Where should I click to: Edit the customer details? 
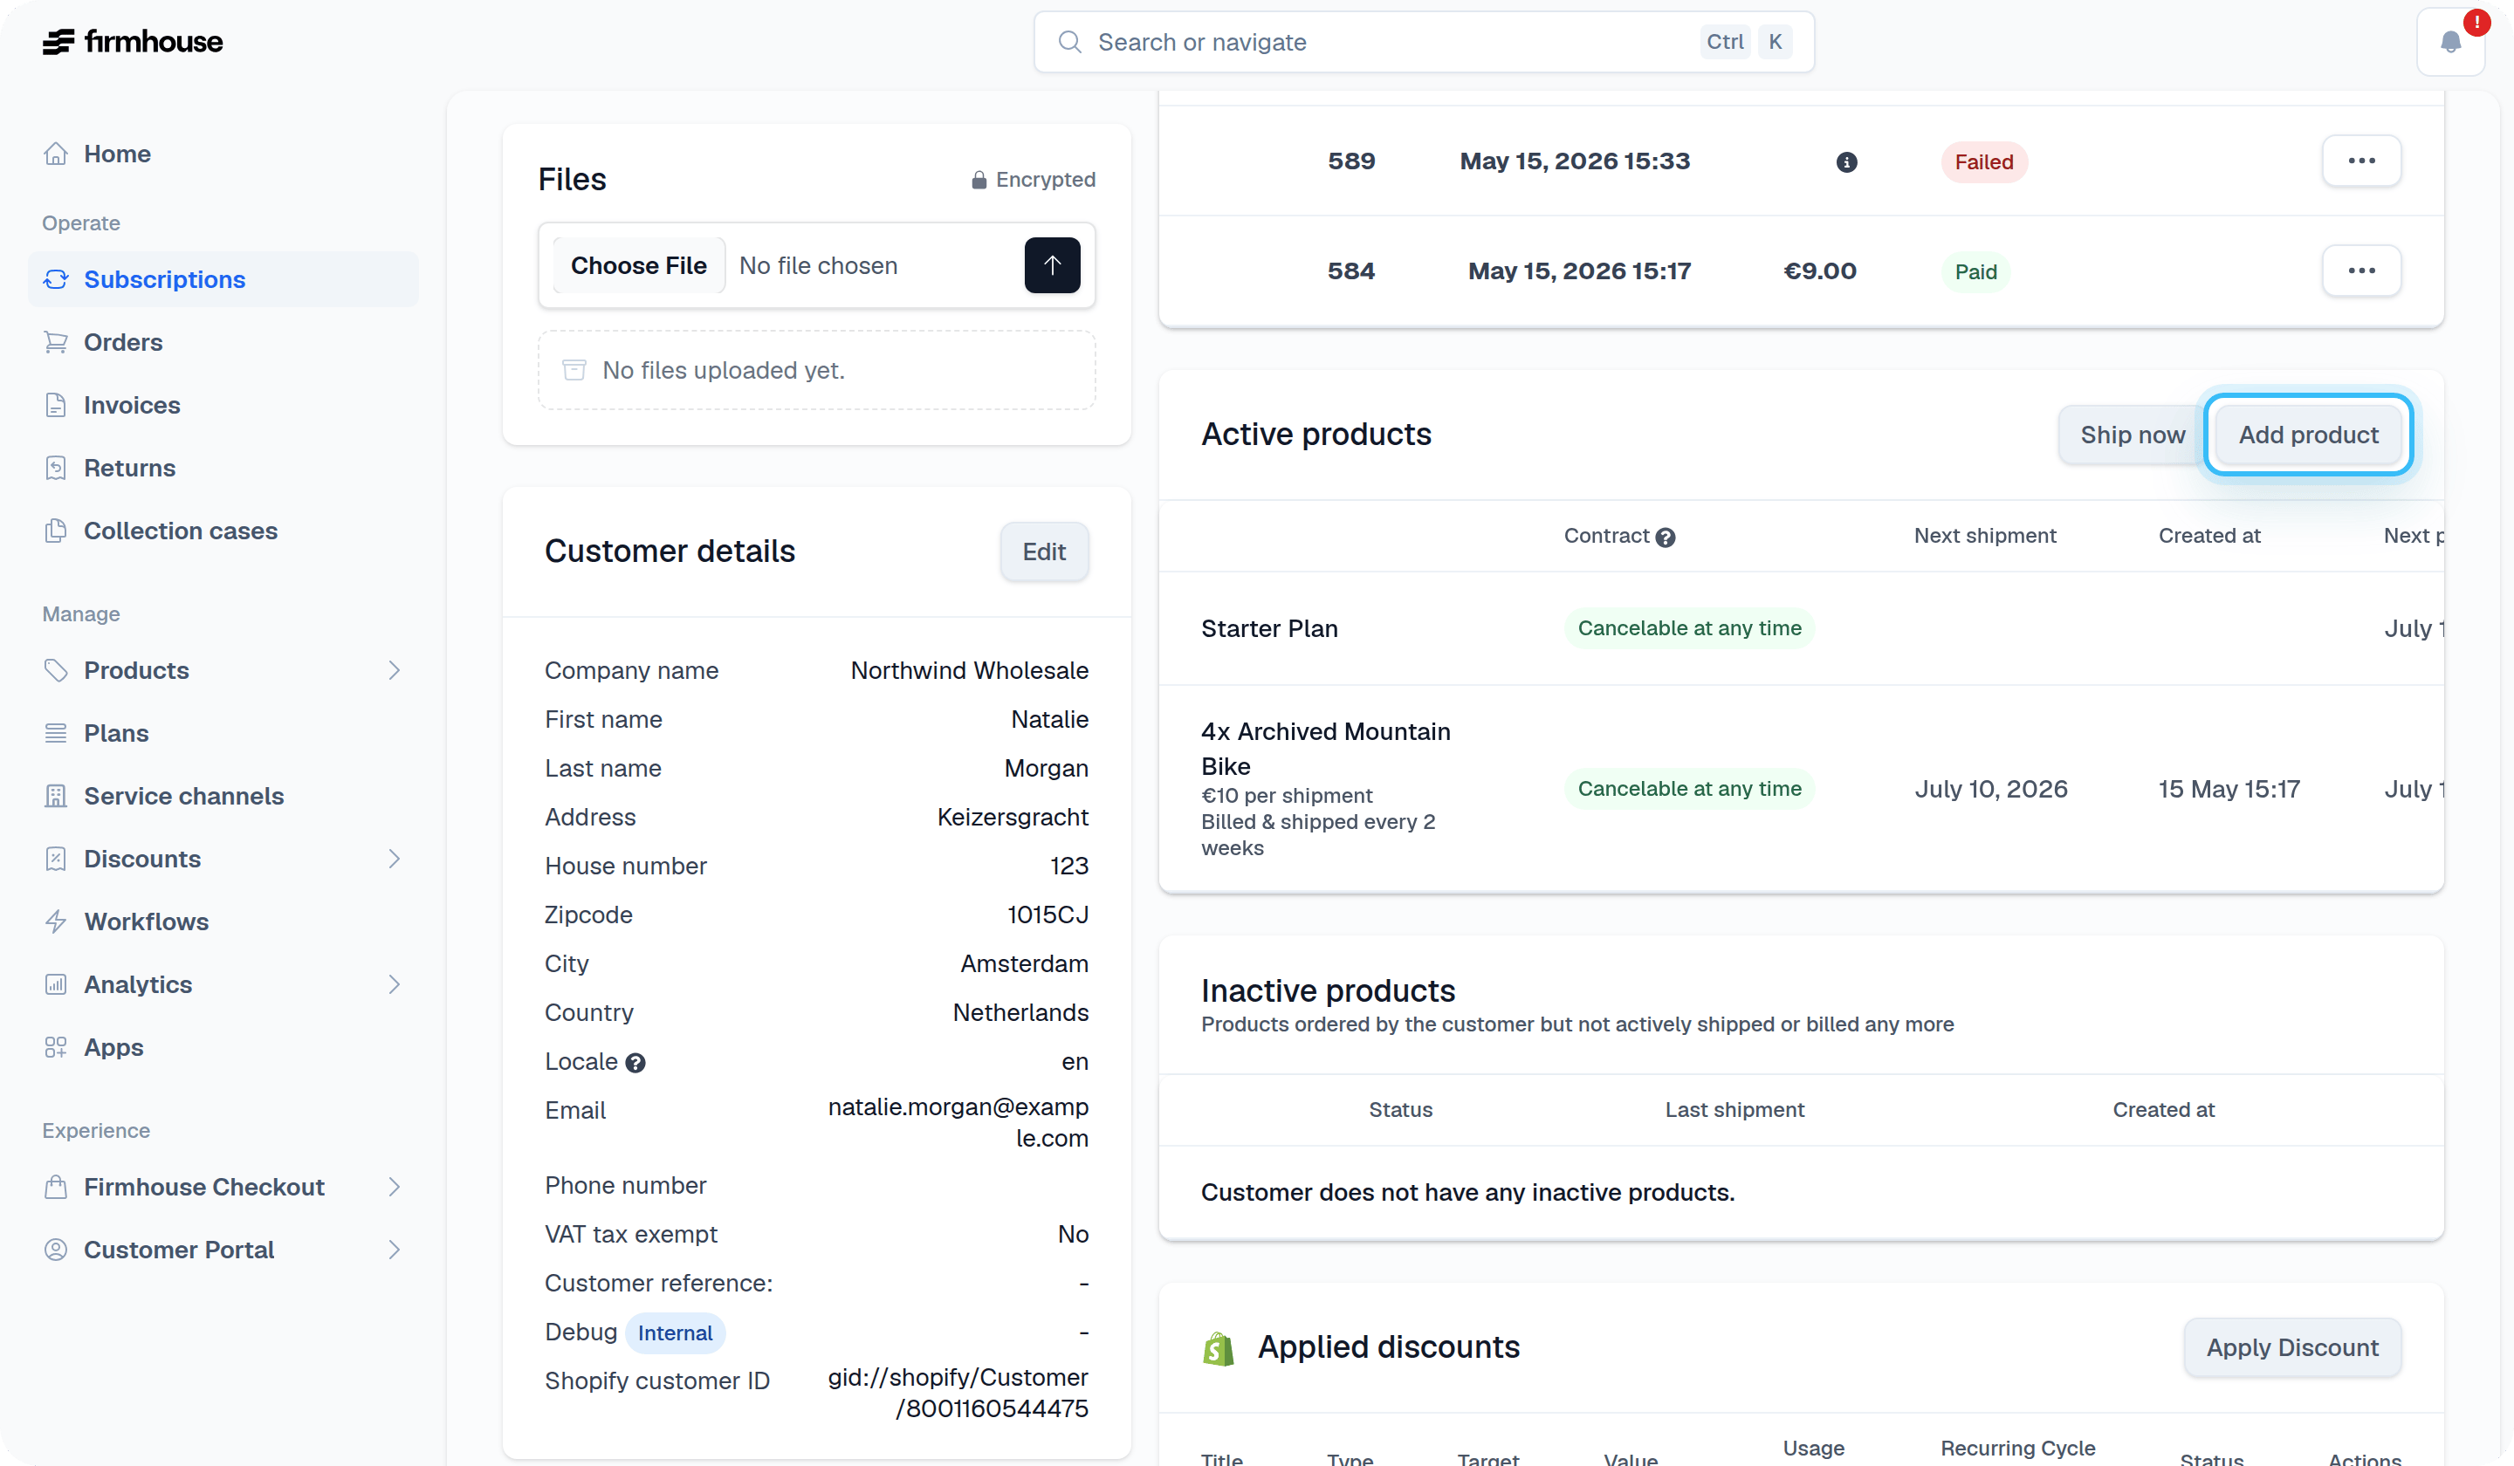coord(1045,551)
